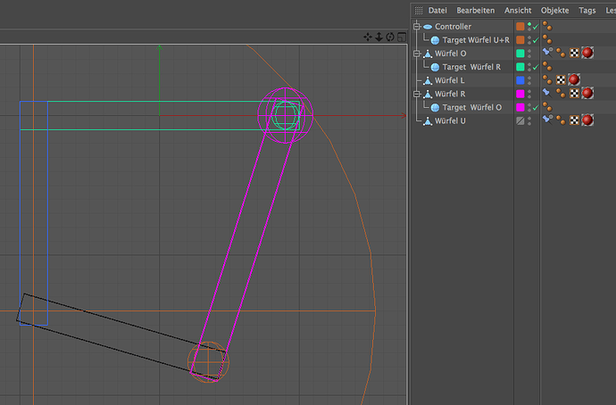Select the constraint pin tag on Würfel U
This screenshot has height=405, width=616.
click(547, 120)
